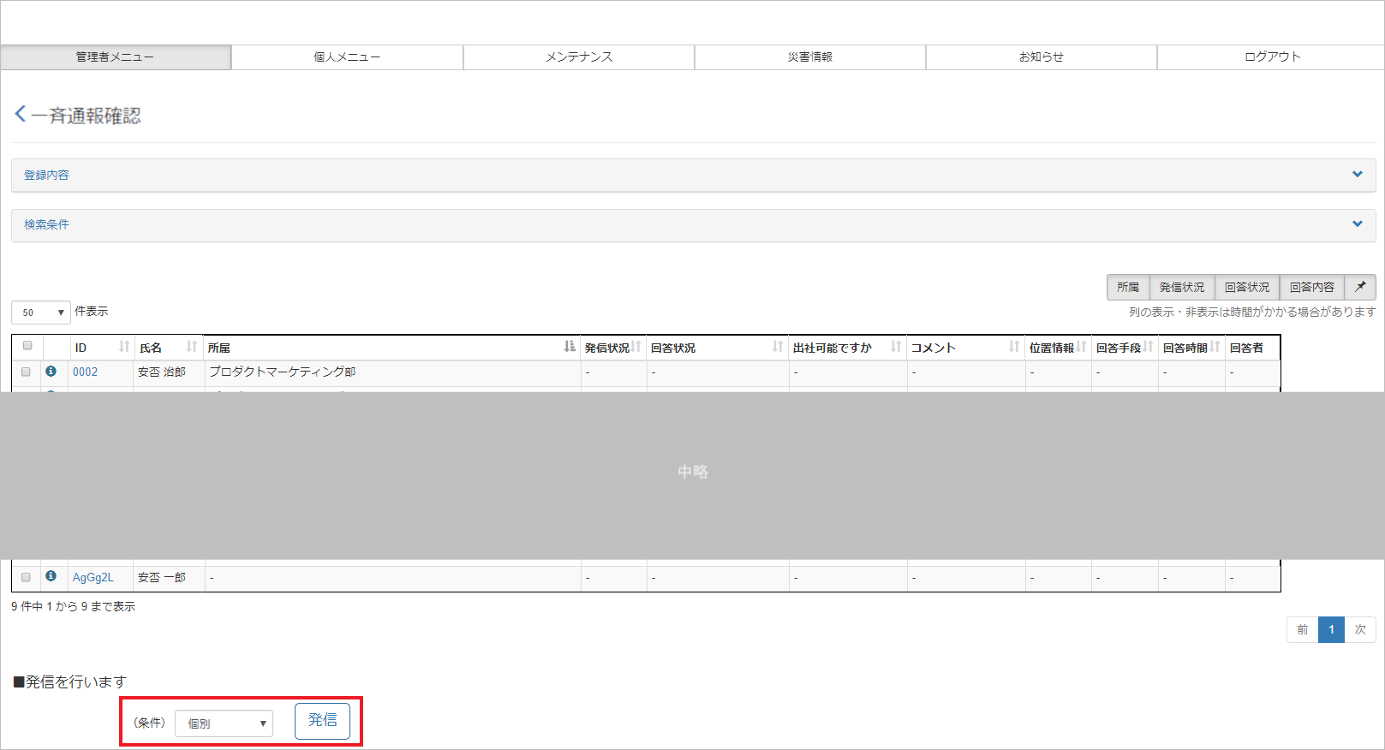Sort by 所属 column sort icon
The width and height of the screenshot is (1385, 750).
click(x=570, y=347)
